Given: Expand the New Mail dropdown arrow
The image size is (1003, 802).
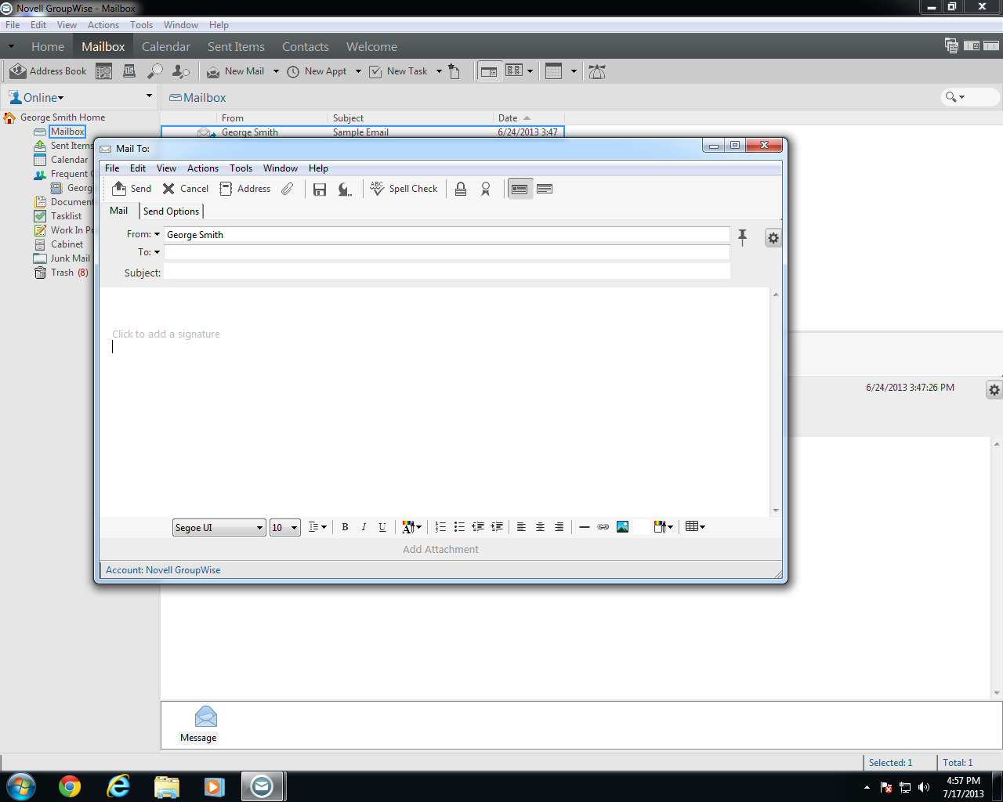Looking at the screenshot, I should click(276, 71).
